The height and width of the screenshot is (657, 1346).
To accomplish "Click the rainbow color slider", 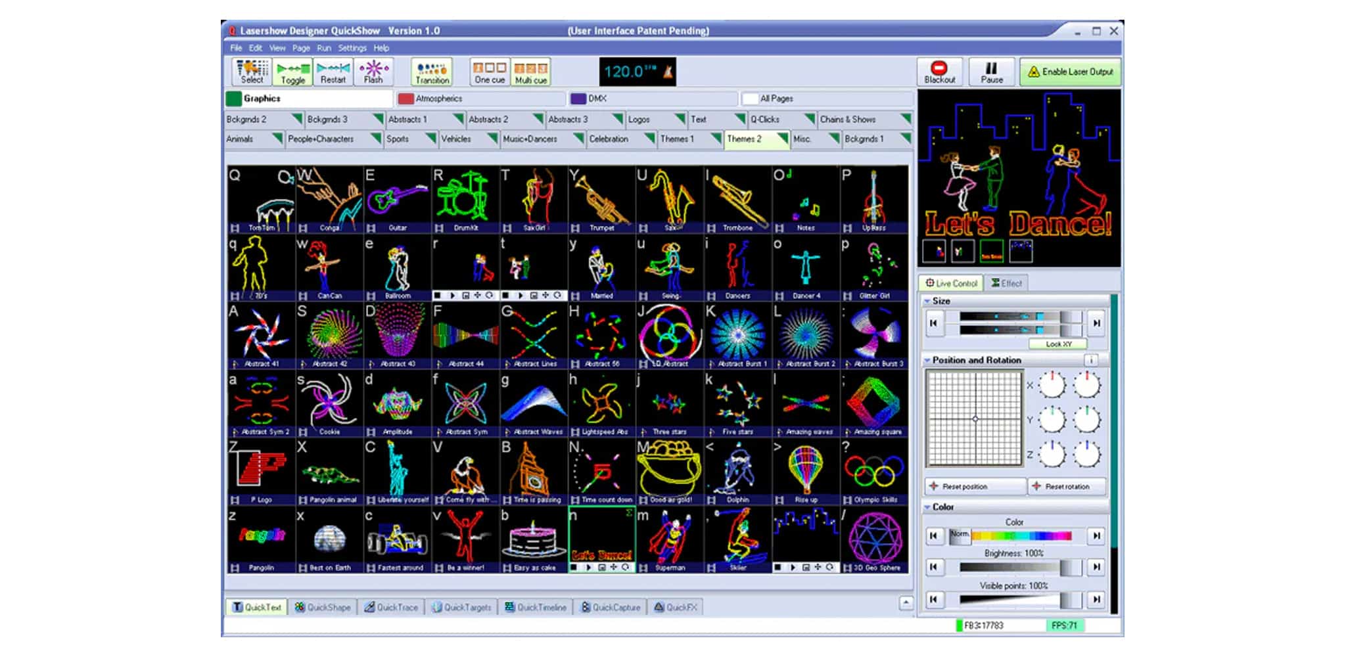I will 1021,536.
